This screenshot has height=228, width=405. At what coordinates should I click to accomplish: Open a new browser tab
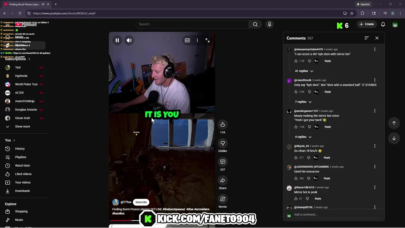coord(56,4)
